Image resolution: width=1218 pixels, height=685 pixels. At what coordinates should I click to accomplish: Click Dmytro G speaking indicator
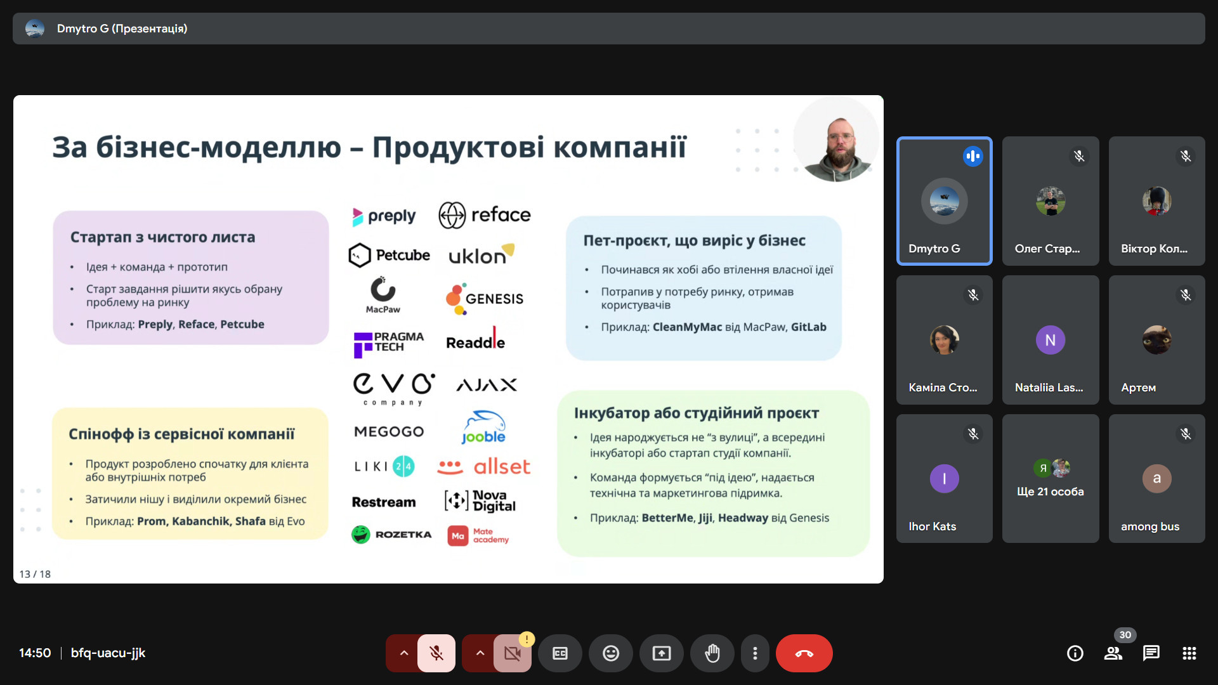click(972, 156)
